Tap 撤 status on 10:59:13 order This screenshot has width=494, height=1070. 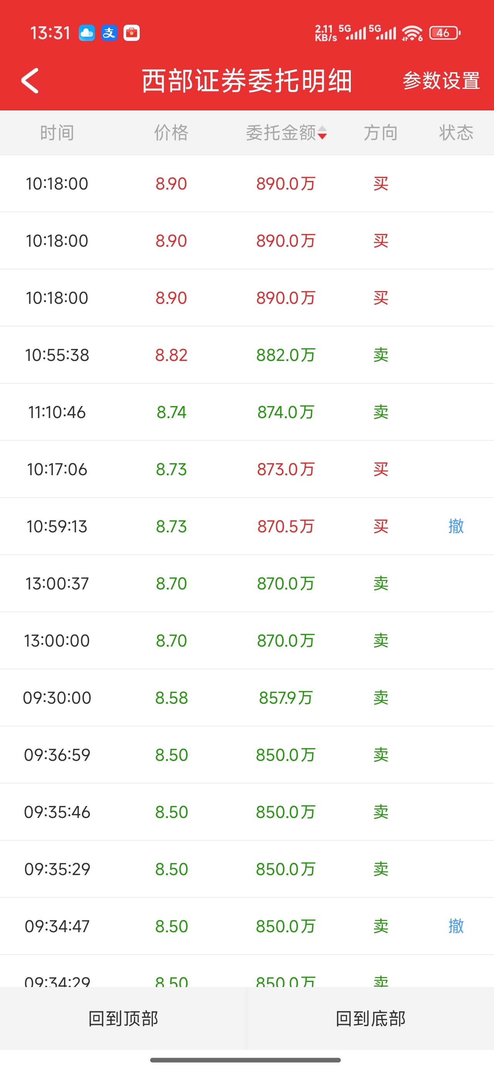coord(456,526)
